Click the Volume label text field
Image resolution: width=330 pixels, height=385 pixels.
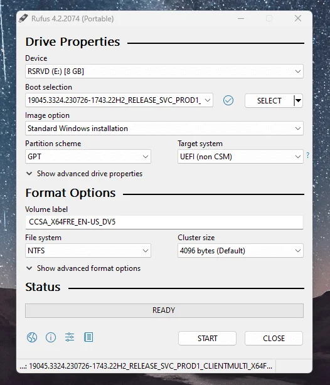[164, 222]
